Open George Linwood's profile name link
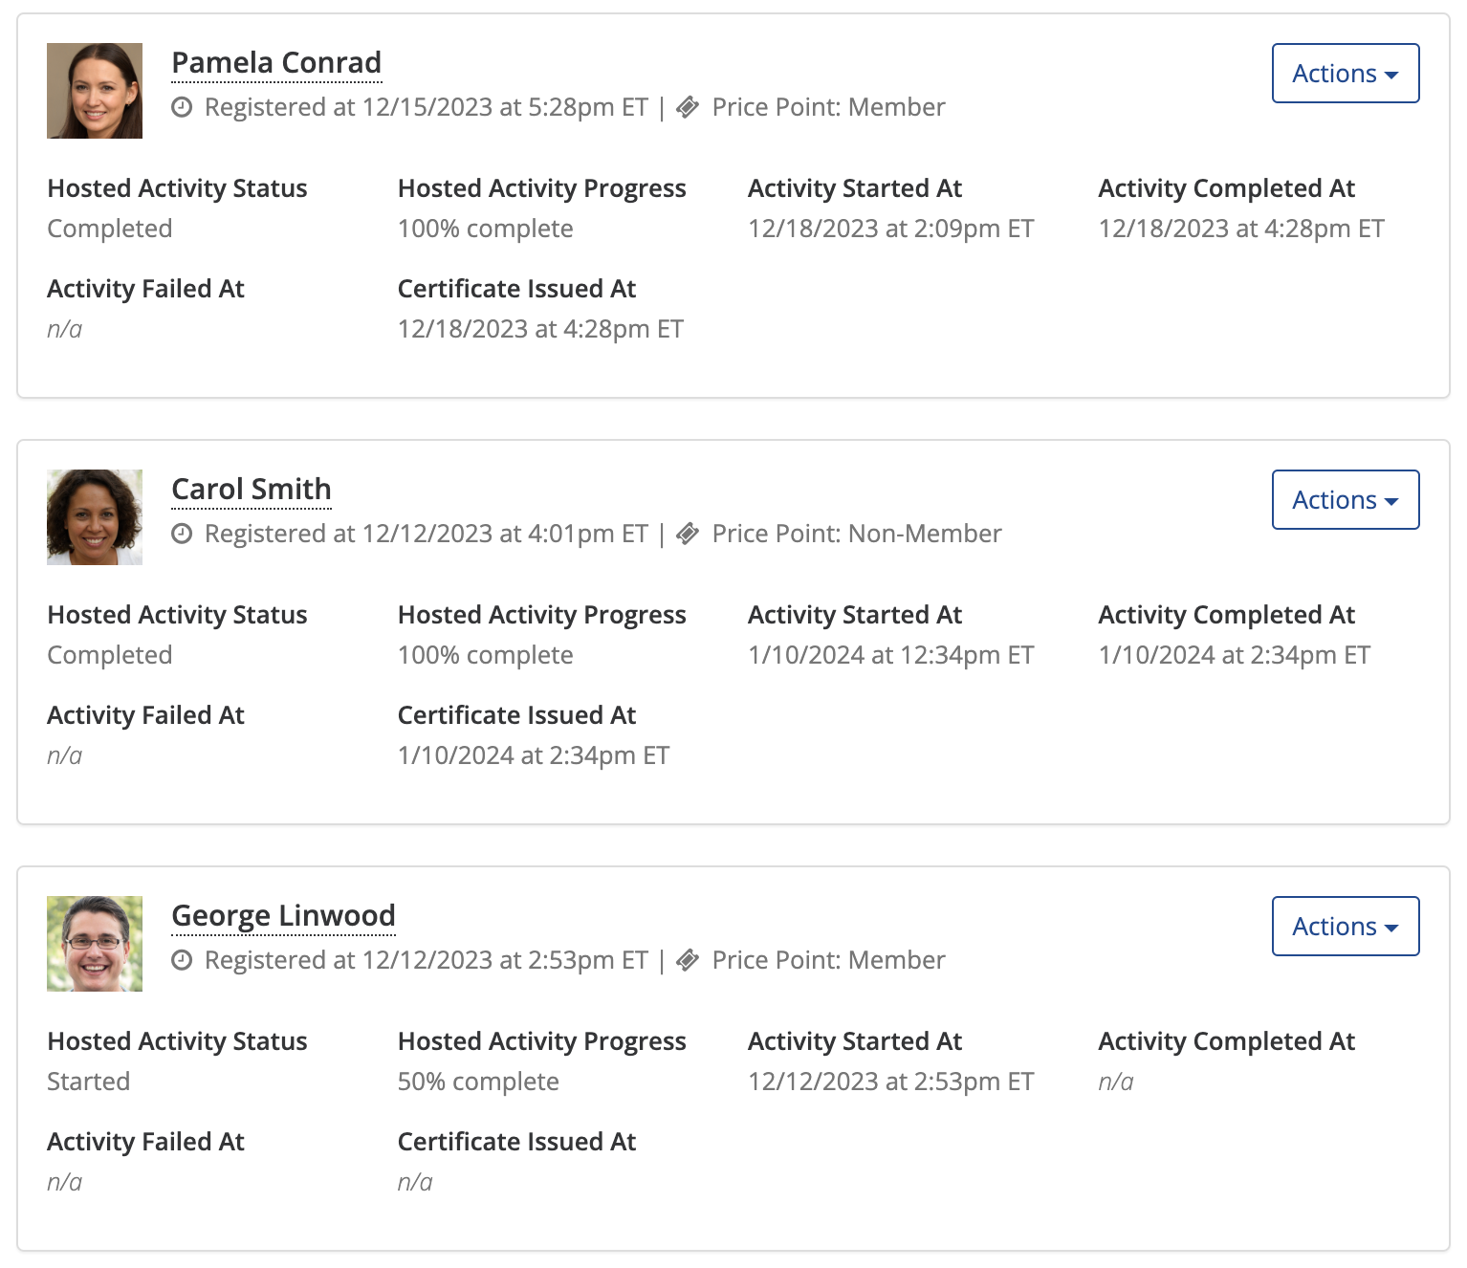This screenshot has height=1268, width=1467. coord(283,916)
